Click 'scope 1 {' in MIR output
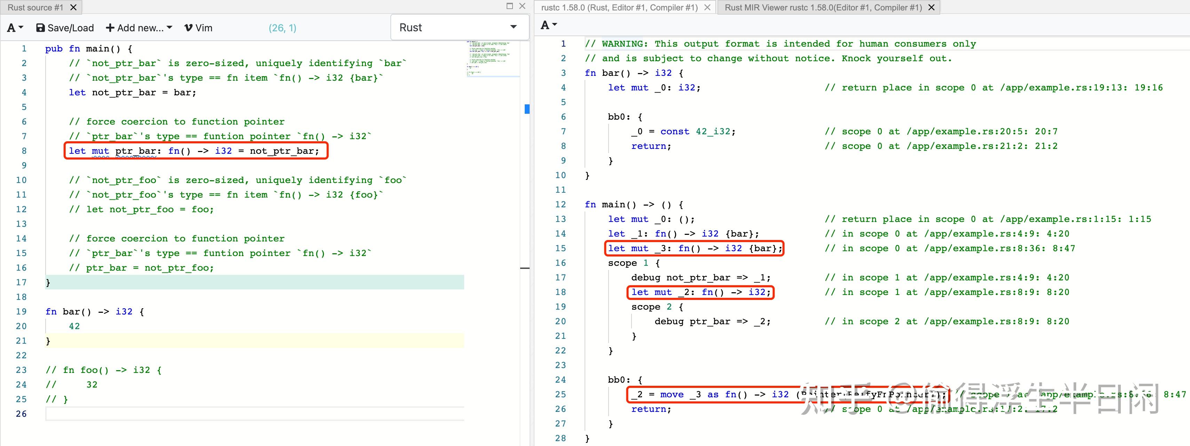 [x=634, y=263]
